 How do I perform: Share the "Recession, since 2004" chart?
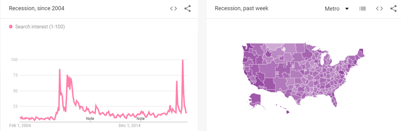187,9
